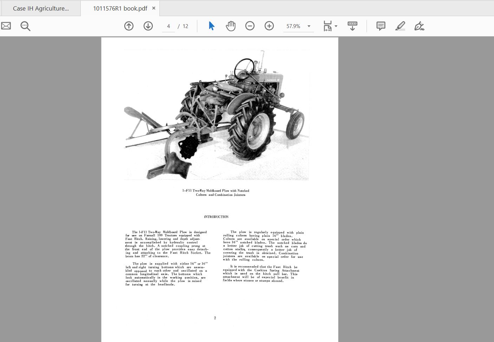Switch to Case IH Agriculture tab
The height and width of the screenshot is (342, 494).
click(x=41, y=8)
